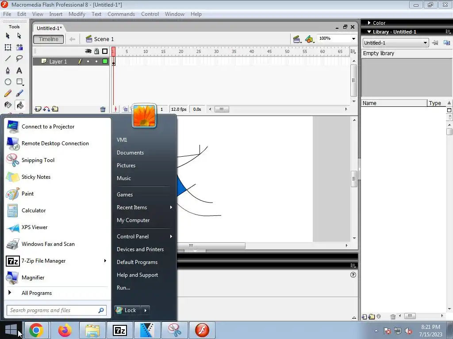
Task: Click the Help question mark in Properties panel
Action: (x=353, y=275)
